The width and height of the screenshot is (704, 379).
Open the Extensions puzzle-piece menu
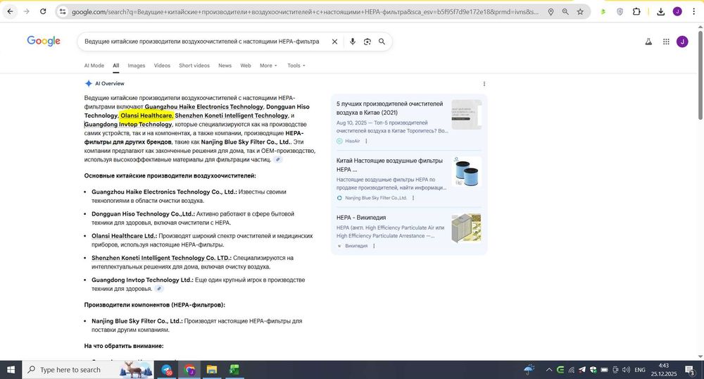tap(636, 12)
